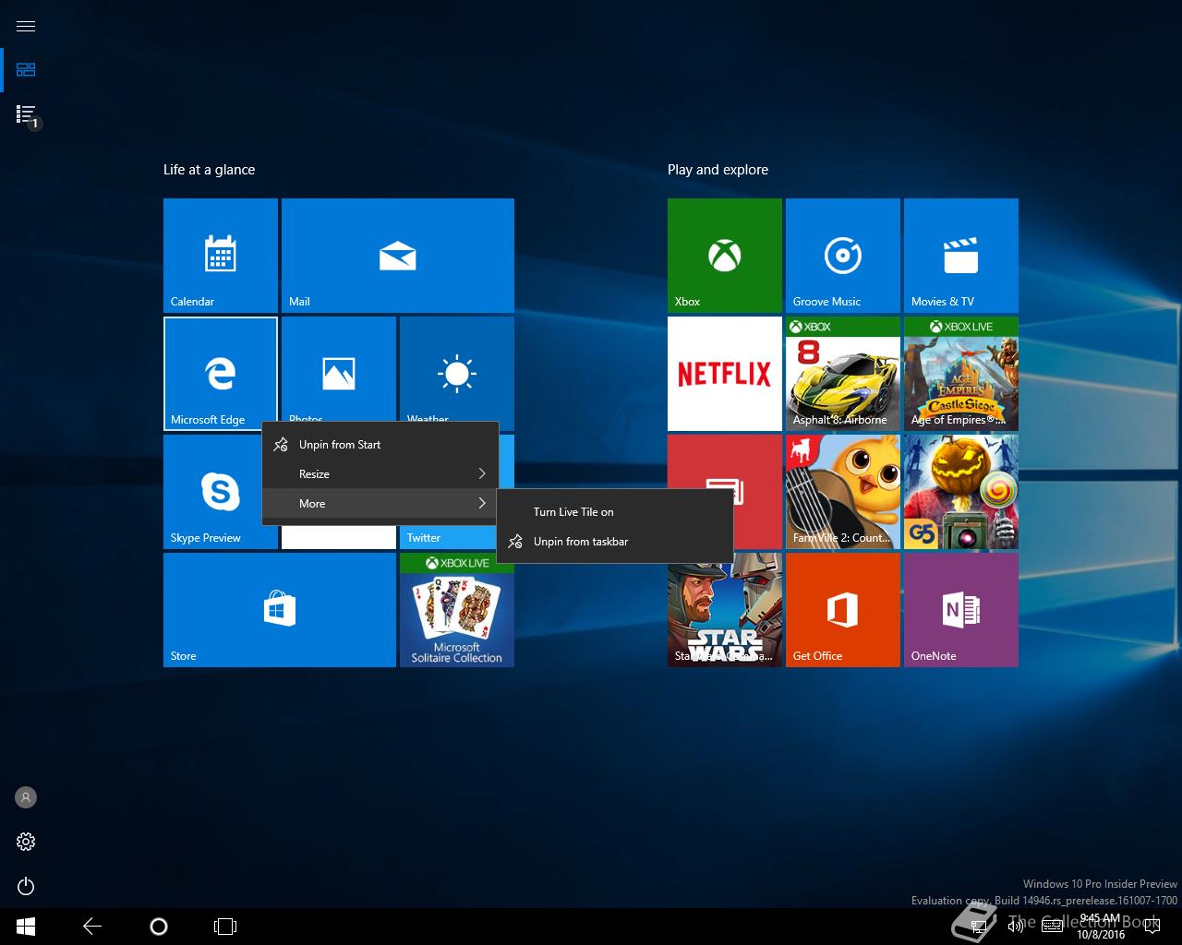
Task: Open the Settings gear icon
Action: (x=26, y=842)
